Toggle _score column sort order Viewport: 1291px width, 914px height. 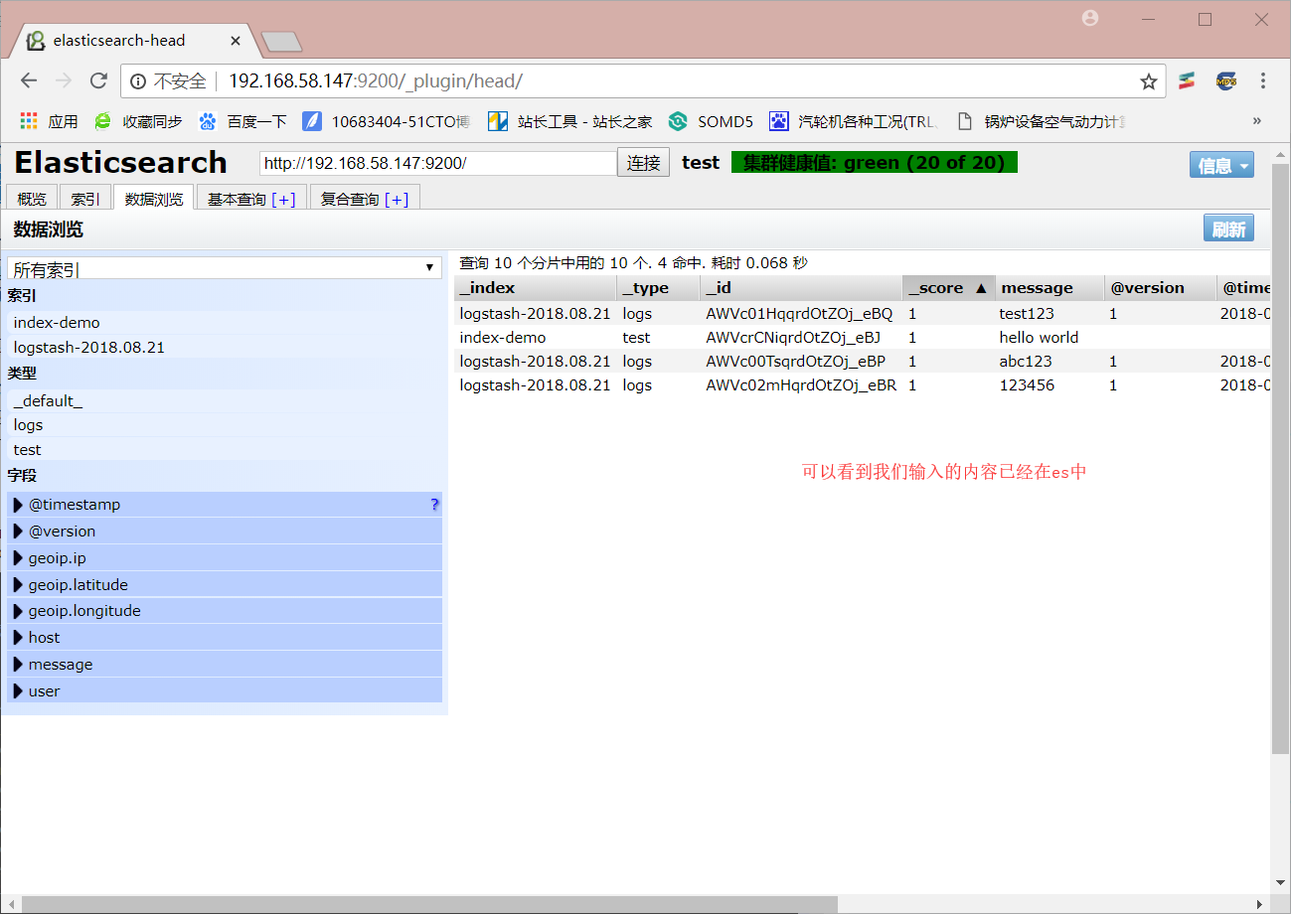point(949,288)
